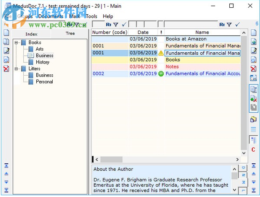This screenshot has width=260, height=197.
Task: Toggle the checkmark above the group tree
Action: [x=84, y=25]
